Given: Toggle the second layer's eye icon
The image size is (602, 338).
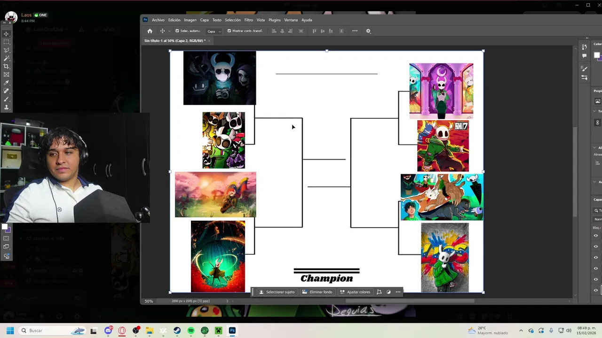Looking at the screenshot, I should (x=596, y=246).
